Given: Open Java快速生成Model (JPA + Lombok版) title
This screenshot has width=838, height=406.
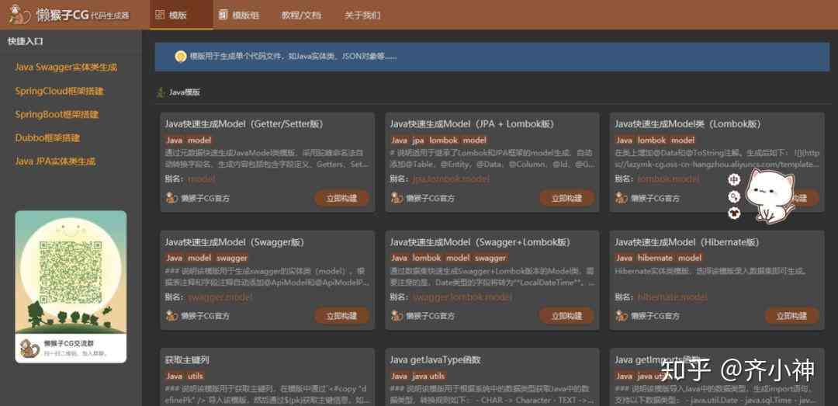Looking at the screenshot, I should 472,124.
